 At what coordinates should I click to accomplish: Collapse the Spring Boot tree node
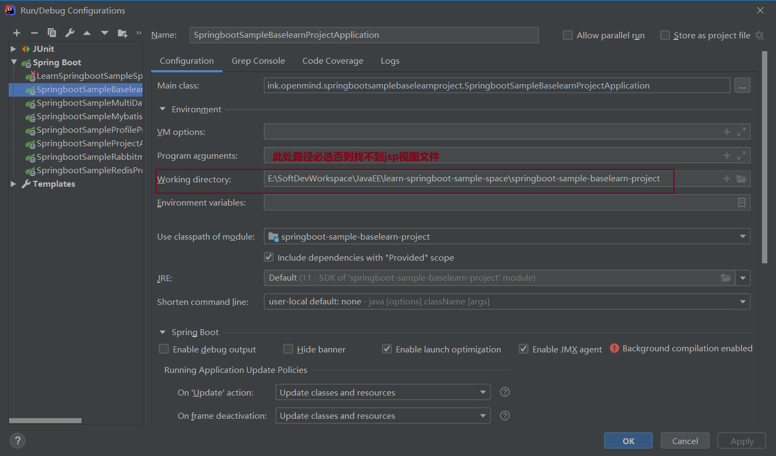click(x=14, y=63)
